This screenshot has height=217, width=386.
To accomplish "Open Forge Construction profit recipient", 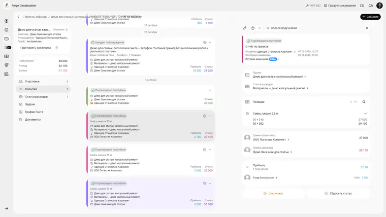I will click(265, 177).
